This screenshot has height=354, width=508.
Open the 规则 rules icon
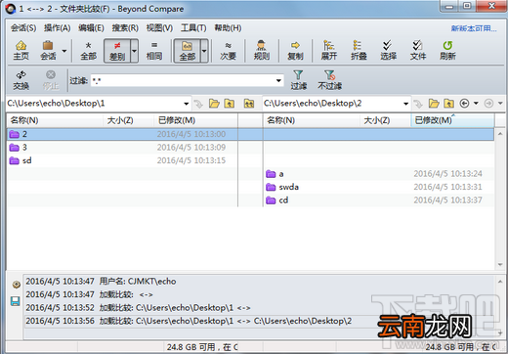[x=262, y=51]
